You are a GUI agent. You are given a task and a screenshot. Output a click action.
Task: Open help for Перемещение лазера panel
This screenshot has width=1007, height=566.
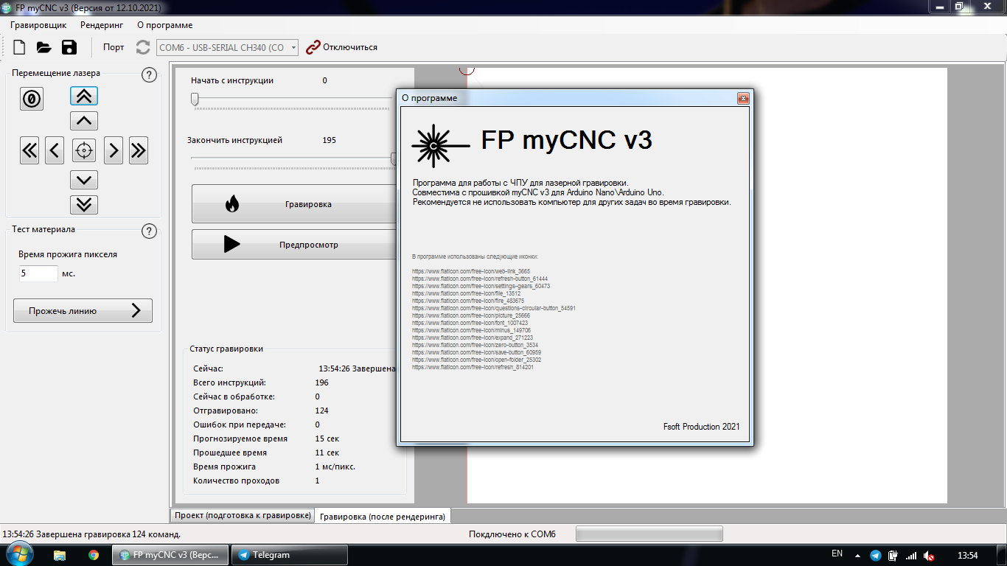149,74
